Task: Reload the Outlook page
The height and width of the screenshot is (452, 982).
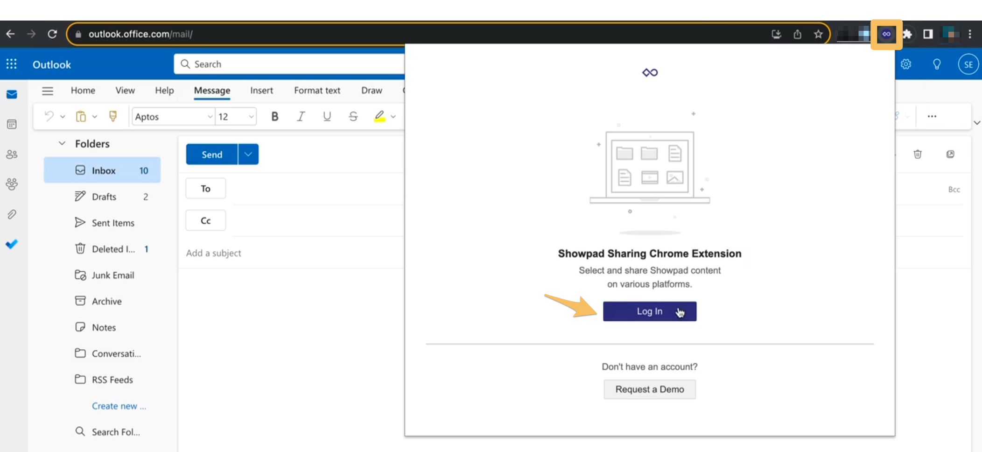Action: point(52,34)
